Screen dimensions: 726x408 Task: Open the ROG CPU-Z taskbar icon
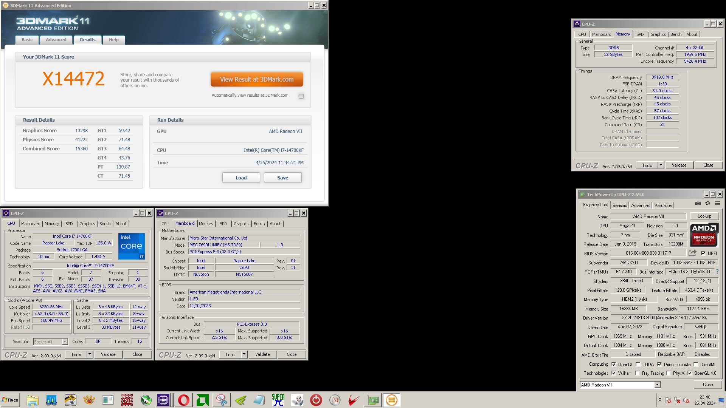(127, 400)
